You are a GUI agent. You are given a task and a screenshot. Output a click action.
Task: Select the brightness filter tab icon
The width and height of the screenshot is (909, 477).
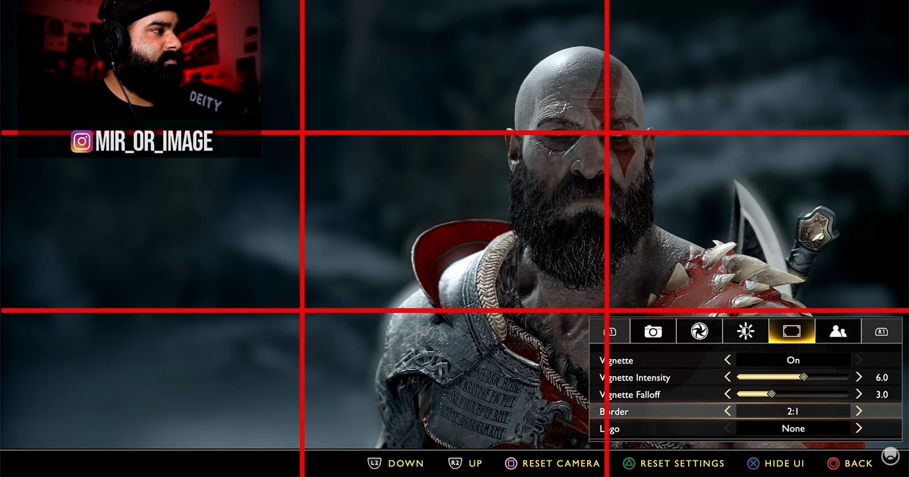745,331
